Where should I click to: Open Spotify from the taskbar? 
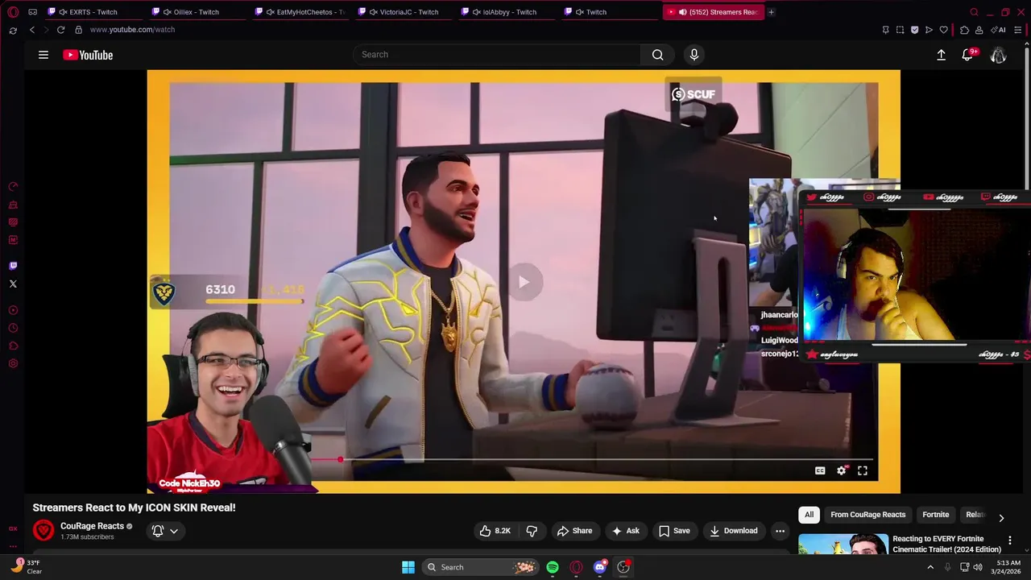tap(553, 567)
